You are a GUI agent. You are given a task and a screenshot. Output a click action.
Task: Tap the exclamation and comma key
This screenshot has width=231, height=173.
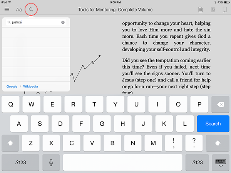point(174,143)
